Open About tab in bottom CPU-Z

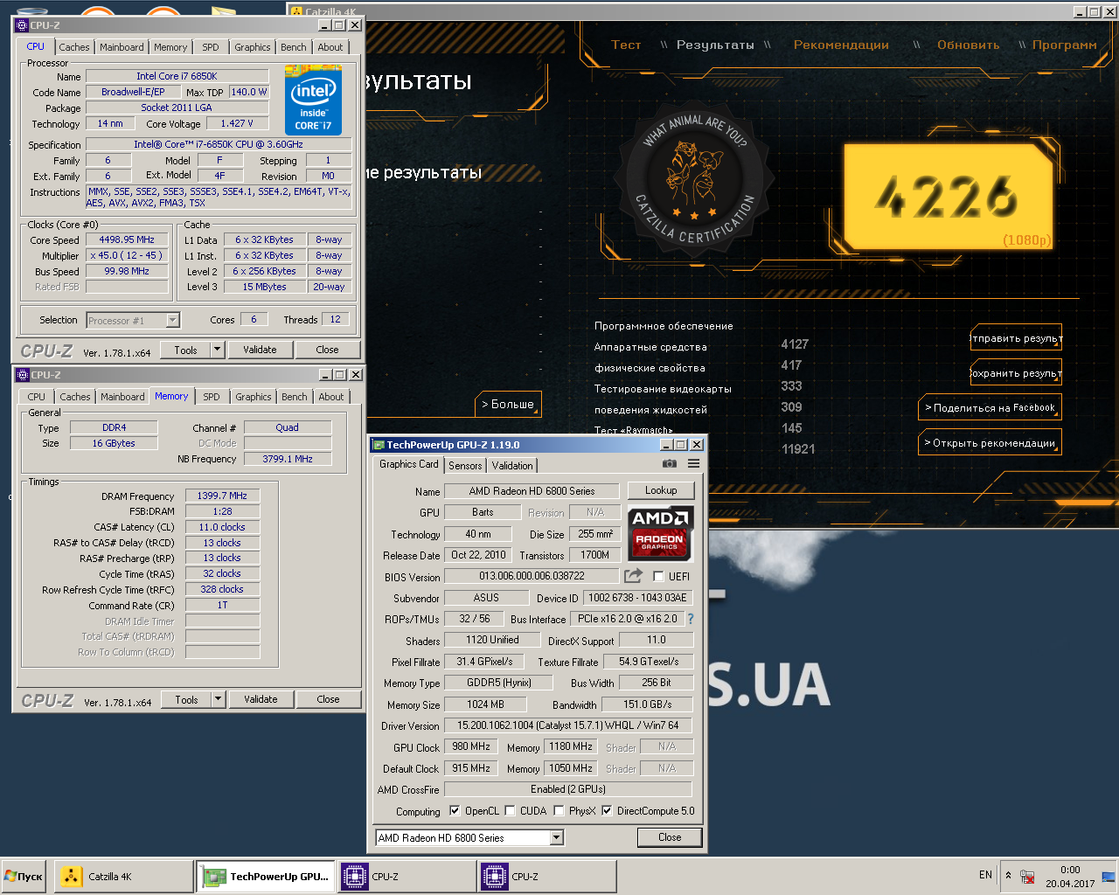(331, 397)
